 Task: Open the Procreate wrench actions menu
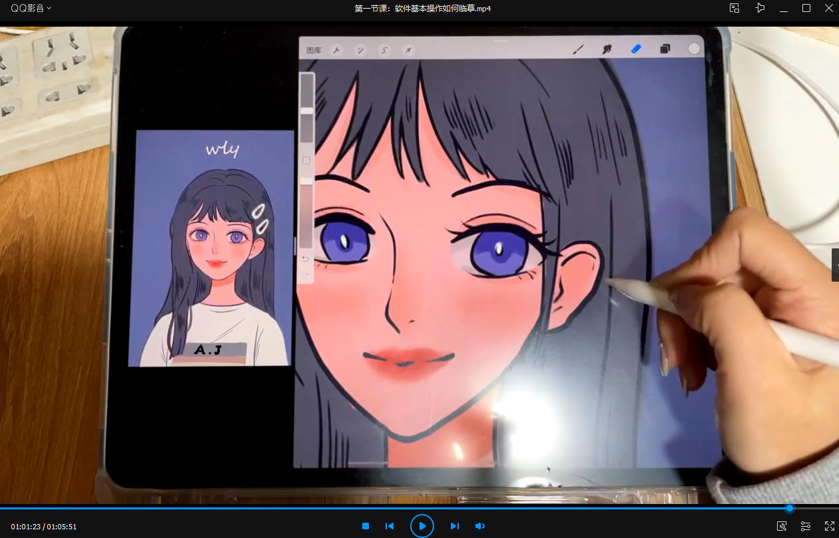pos(337,51)
